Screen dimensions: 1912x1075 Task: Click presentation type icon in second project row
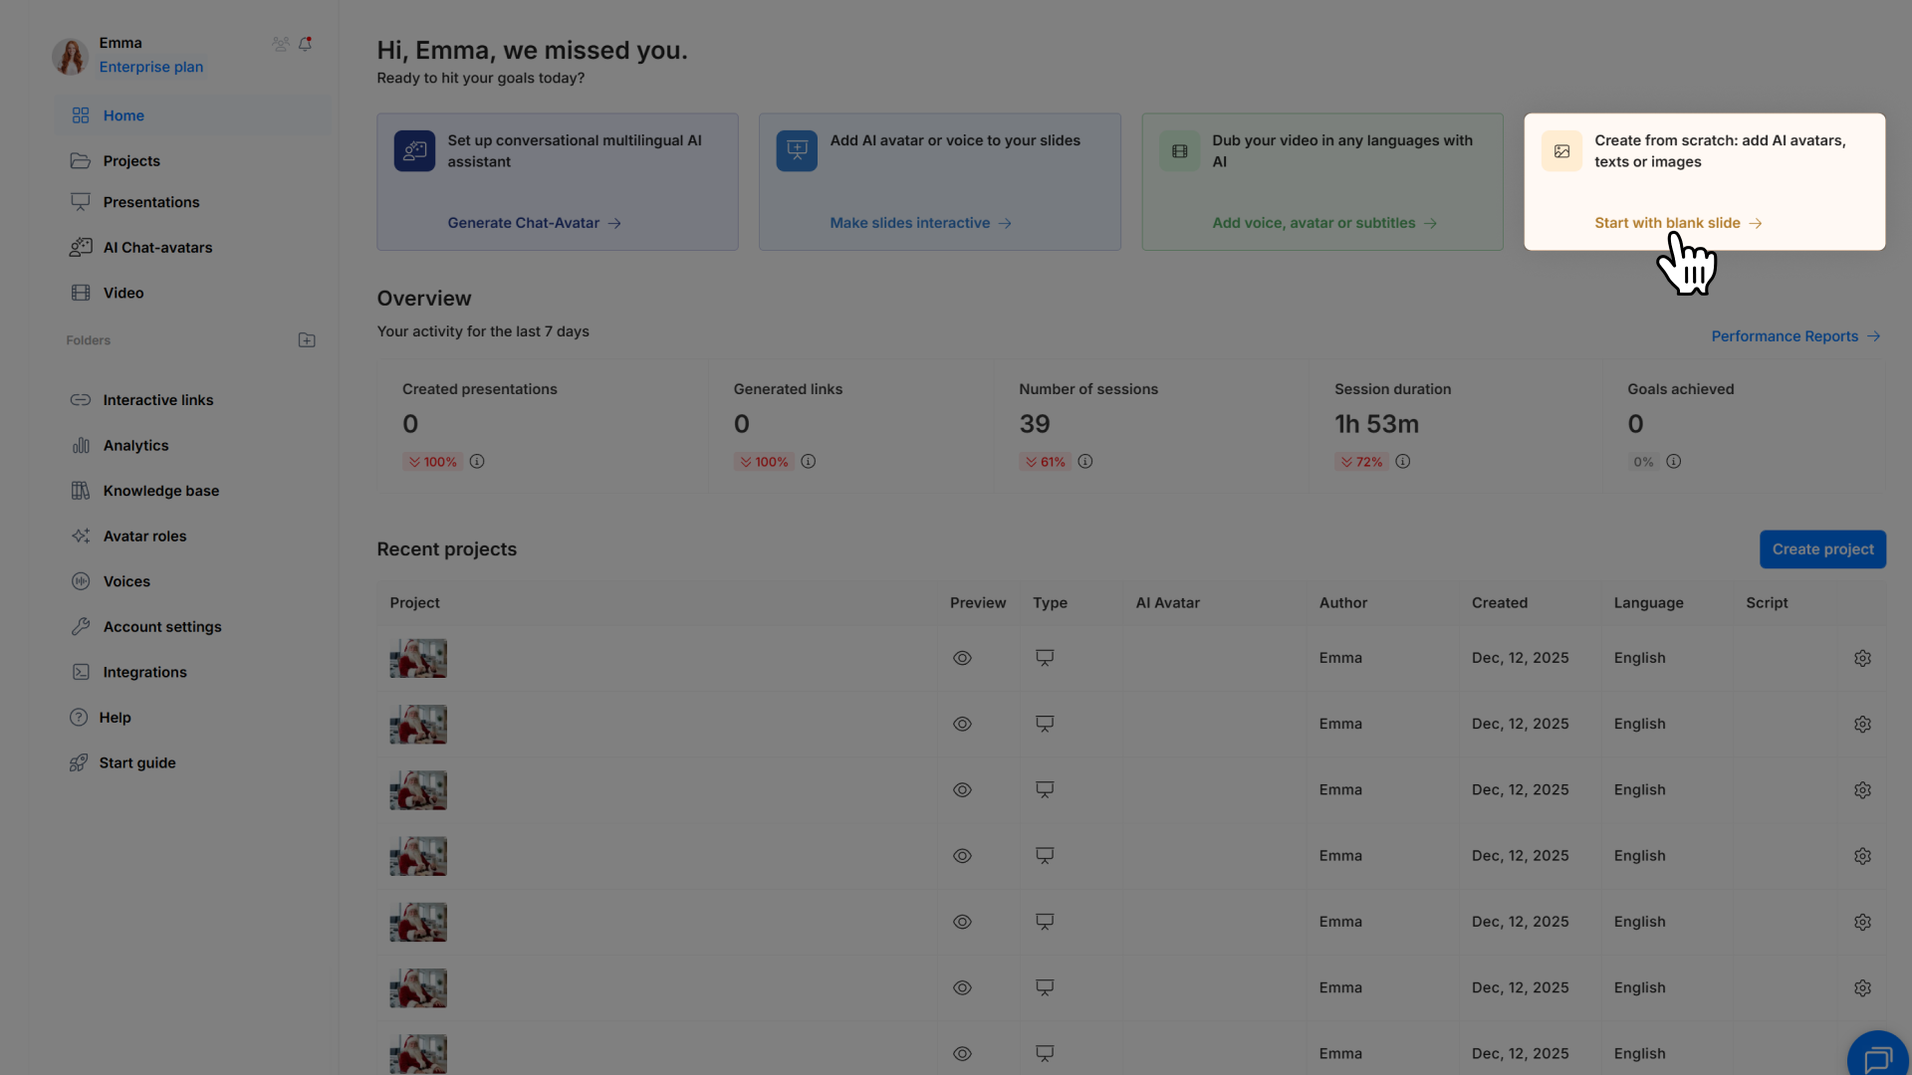tap(1045, 724)
